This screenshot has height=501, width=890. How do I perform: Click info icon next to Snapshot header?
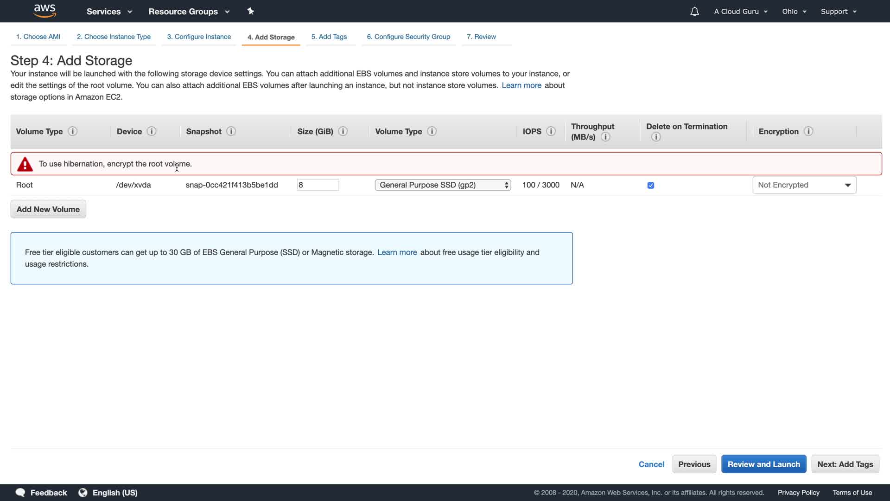pyautogui.click(x=231, y=131)
